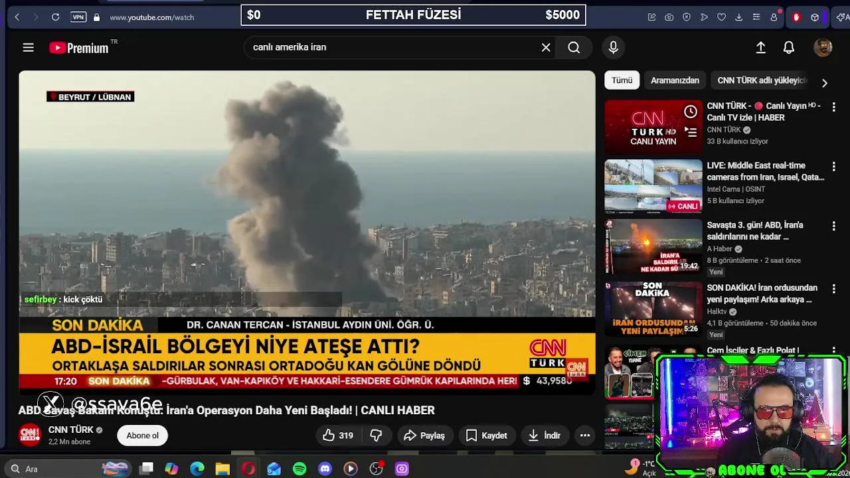Screen dimensions: 850x478
Task: Open Spotify from the taskbar
Action: pyautogui.click(x=299, y=469)
